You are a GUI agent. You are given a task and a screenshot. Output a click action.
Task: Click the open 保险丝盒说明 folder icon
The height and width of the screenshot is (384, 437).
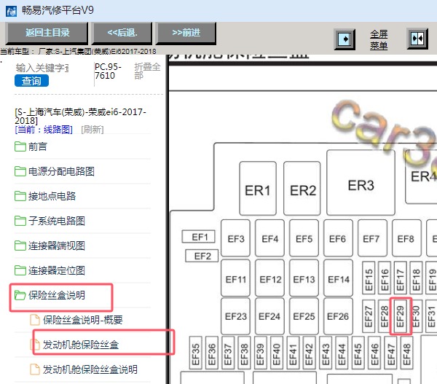[20, 295]
